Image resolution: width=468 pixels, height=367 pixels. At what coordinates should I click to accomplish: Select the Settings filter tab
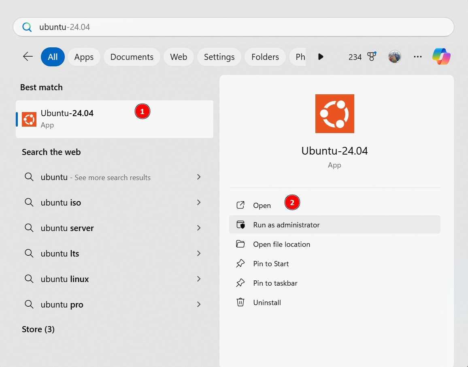219,57
